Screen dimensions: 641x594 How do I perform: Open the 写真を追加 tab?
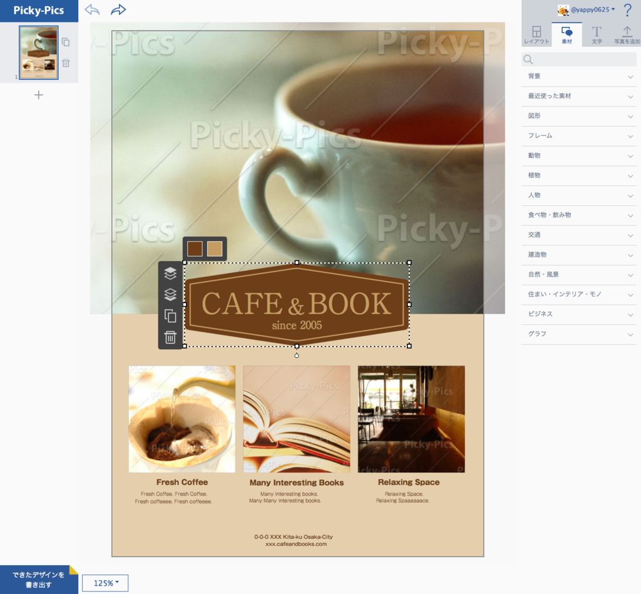(627, 35)
